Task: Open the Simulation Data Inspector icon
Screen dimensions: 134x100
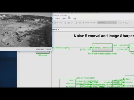Action: pyautogui.click(x=81, y=22)
